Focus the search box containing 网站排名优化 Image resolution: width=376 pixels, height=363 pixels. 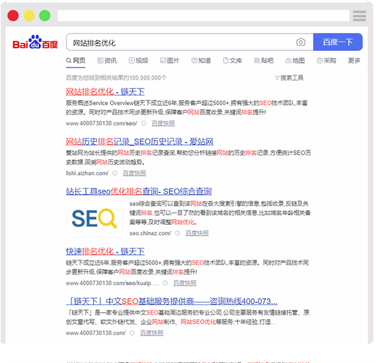tap(190, 42)
